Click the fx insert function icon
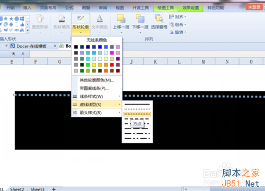Image resolution: width=265 pixels, height=191 pixels. click(x=23, y=54)
